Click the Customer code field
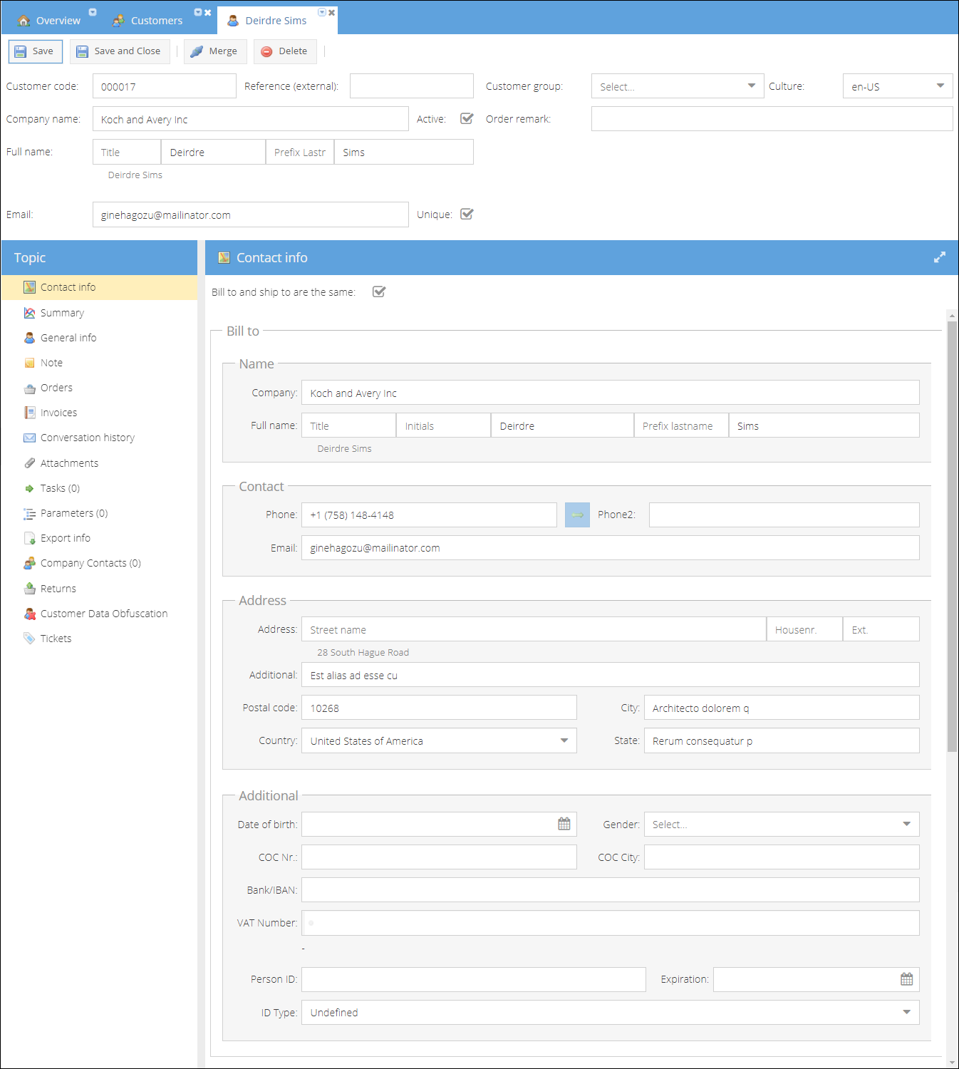The image size is (959, 1069). 165,86
